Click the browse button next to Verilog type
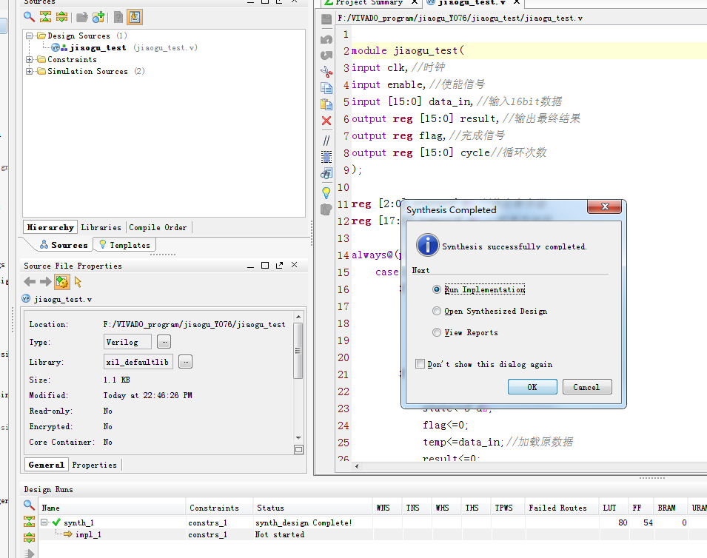The height and width of the screenshot is (558, 707). point(164,342)
